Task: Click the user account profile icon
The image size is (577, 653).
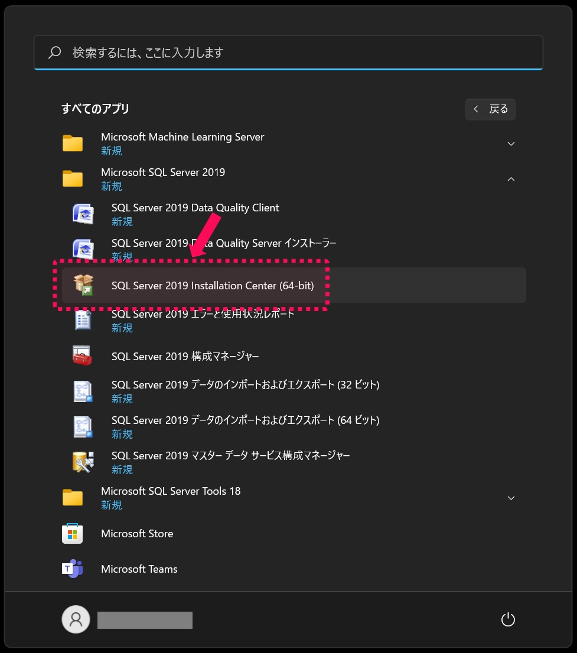Action: pos(76,619)
